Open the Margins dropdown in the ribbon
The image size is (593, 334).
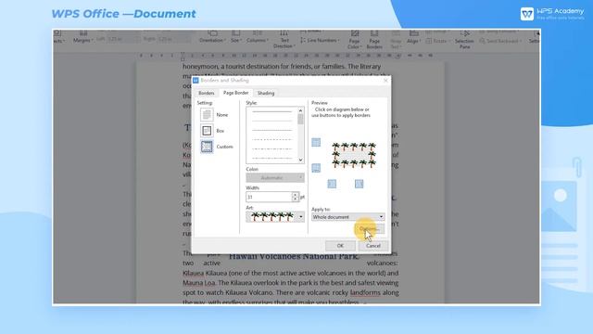(82, 36)
